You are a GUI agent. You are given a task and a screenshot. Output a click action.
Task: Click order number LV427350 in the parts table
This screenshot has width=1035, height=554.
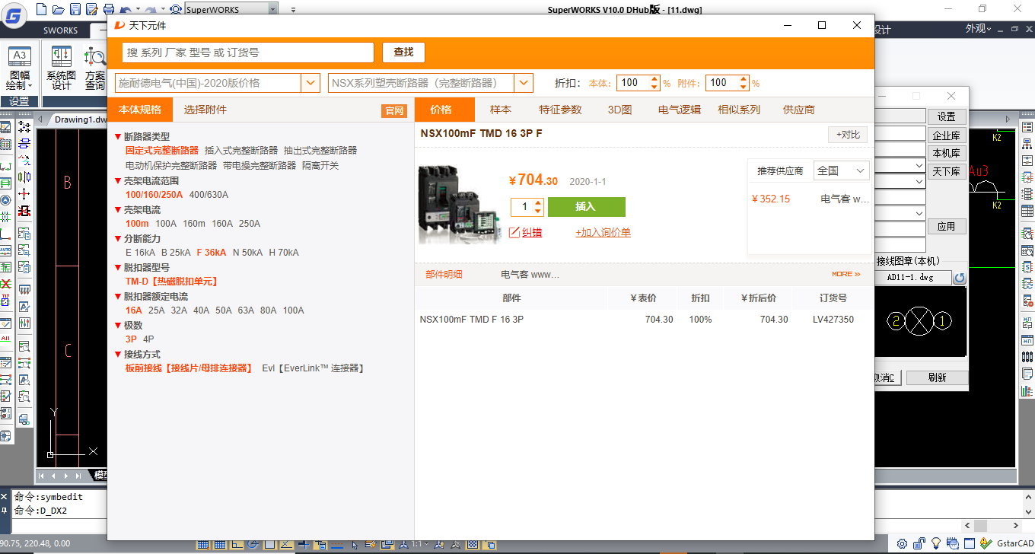click(x=833, y=320)
